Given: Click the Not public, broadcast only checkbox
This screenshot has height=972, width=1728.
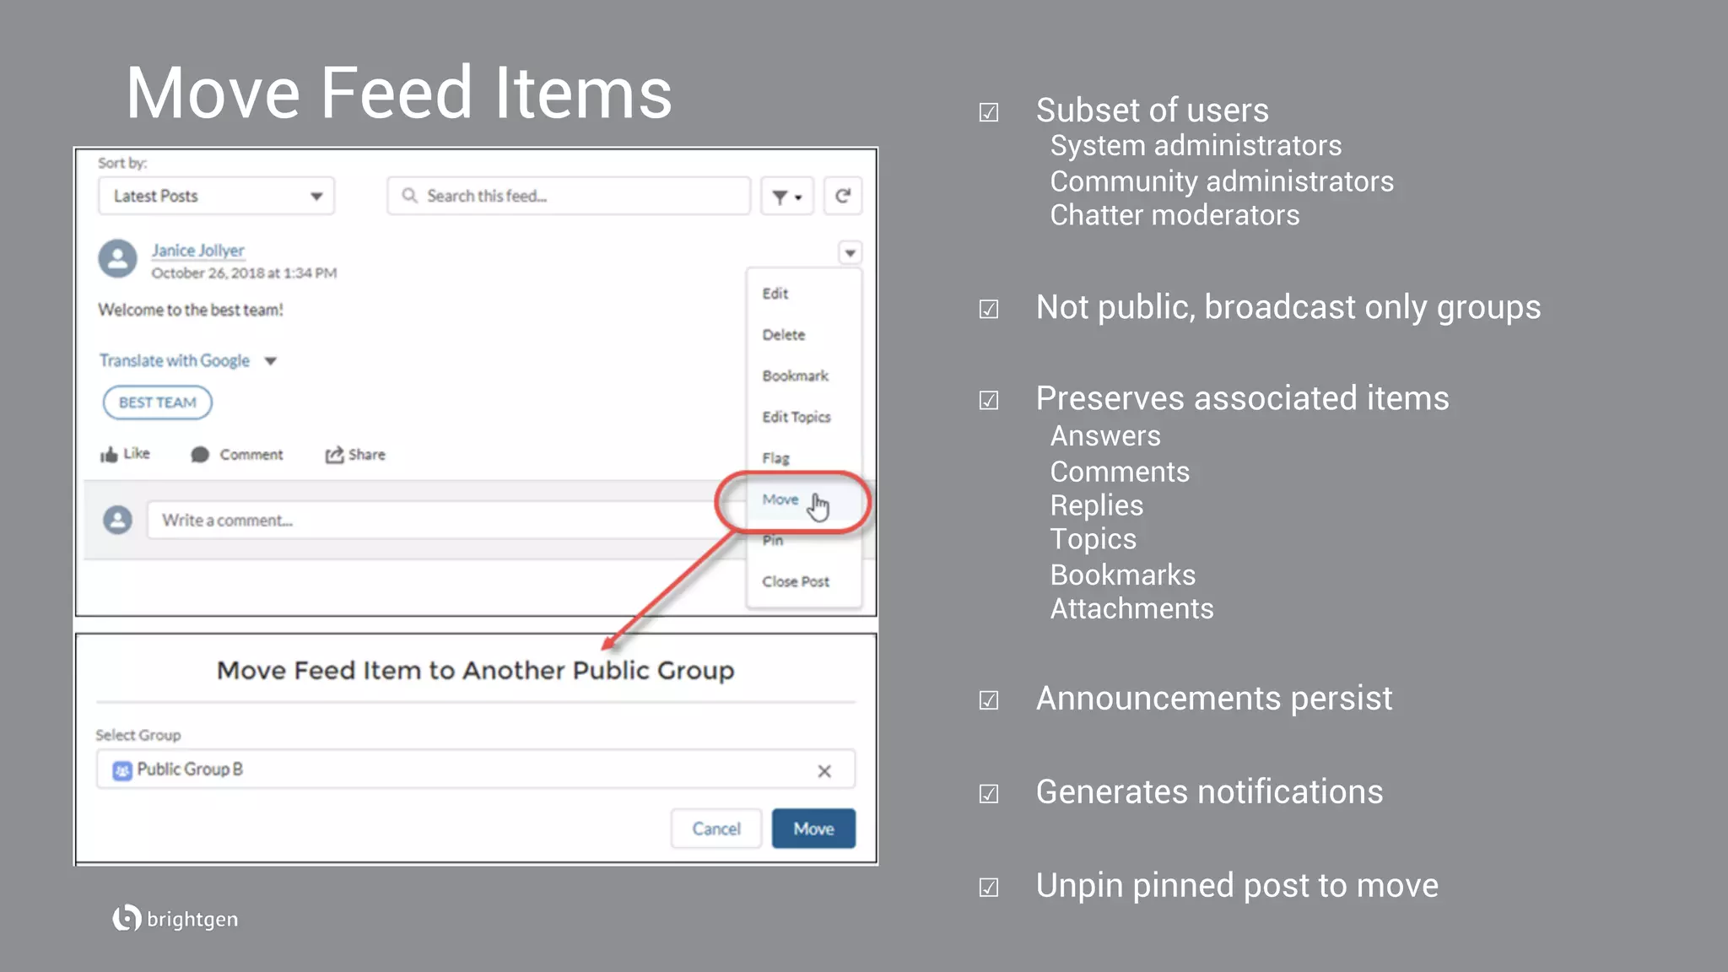Looking at the screenshot, I should coord(989,309).
